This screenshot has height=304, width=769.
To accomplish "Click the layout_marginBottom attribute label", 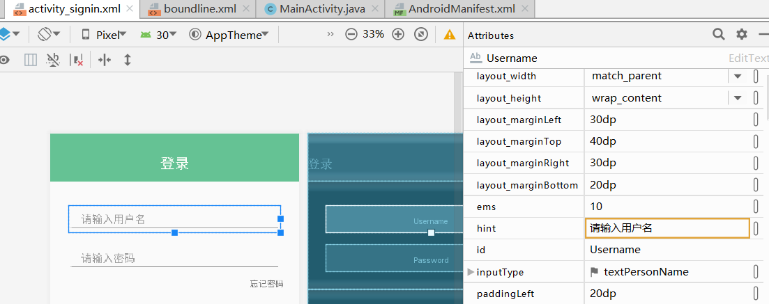I will [527, 185].
